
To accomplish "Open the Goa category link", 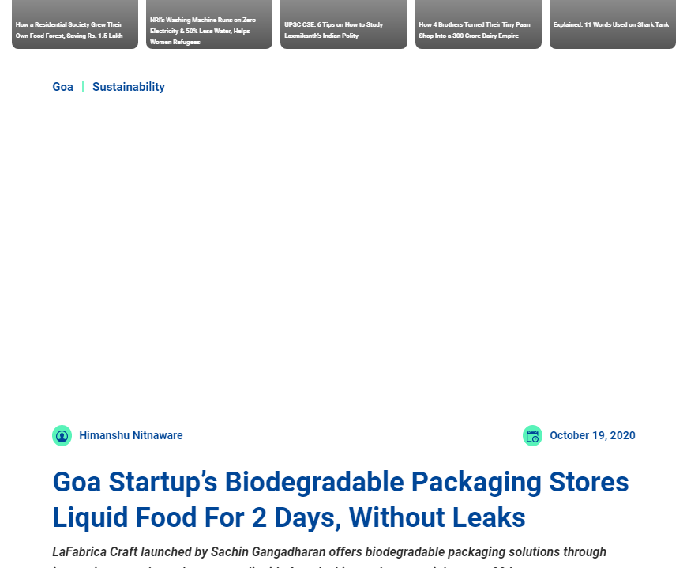I will click(62, 87).
